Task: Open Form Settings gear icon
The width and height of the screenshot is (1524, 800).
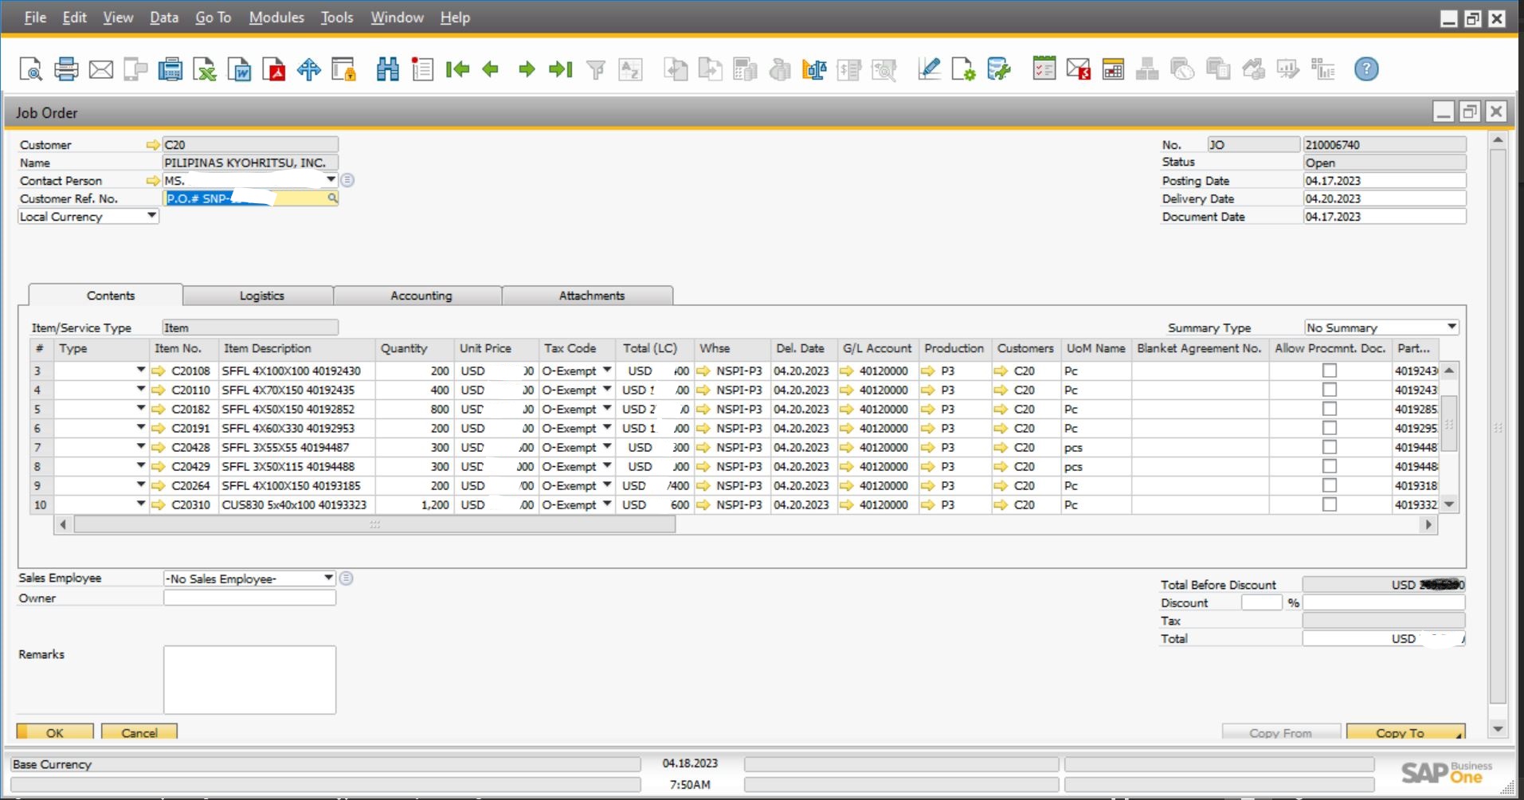Action: (x=963, y=69)
